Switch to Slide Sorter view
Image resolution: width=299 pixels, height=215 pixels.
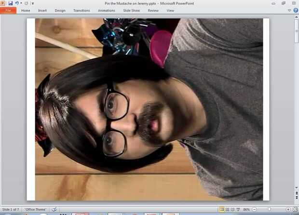(227, 210)
